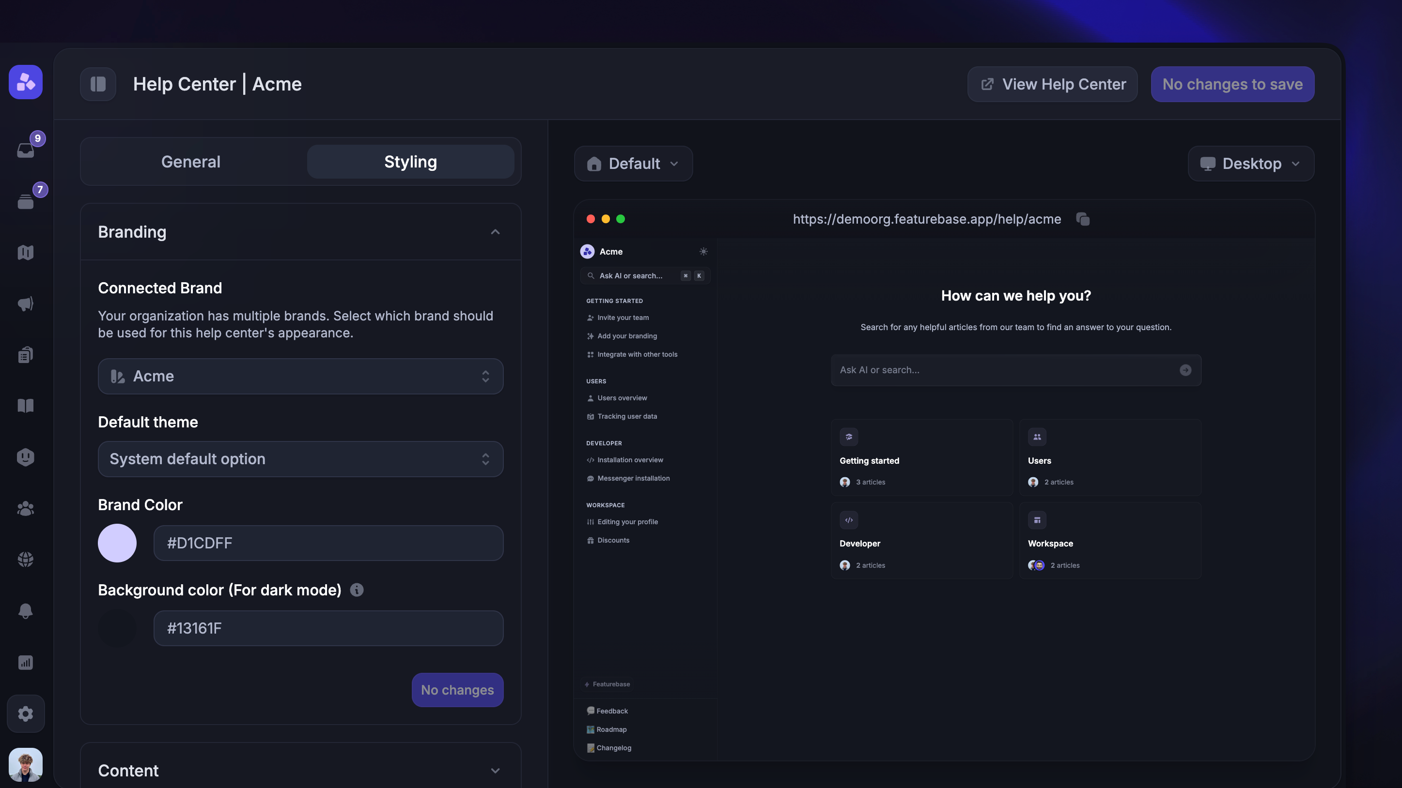Click the Users card people icon

[x=1037, y=437]
